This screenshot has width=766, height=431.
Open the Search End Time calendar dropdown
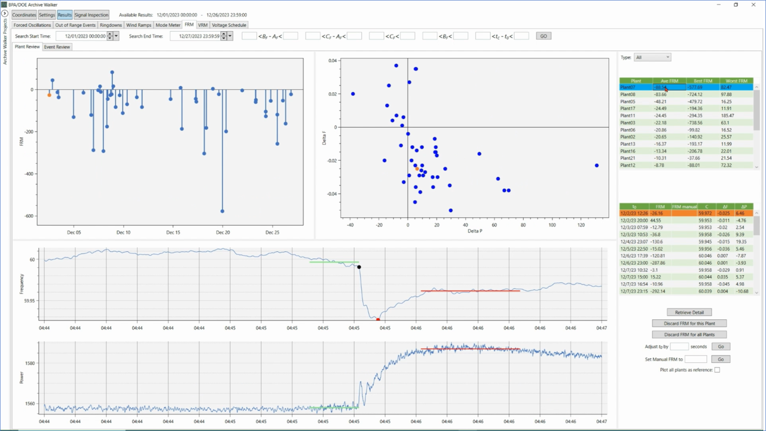tap(230, 35)
